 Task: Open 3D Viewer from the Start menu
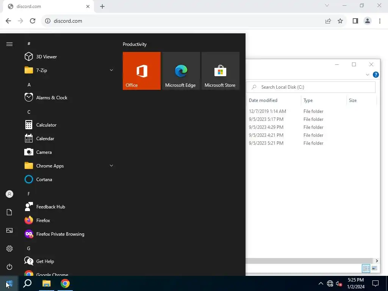pyautogui.click(x=69, y=57)
